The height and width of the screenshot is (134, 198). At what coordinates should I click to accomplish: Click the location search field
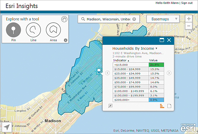coord(108,19)
